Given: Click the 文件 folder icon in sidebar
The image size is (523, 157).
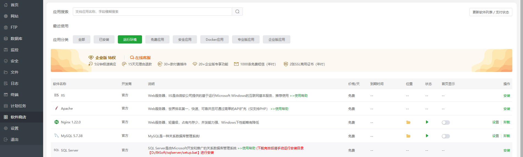Looking at the screenshot, I should pos(6,72).
